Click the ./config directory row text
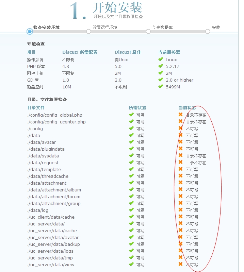The height and width of the screenshot is (272, 244). pos(35,129)
